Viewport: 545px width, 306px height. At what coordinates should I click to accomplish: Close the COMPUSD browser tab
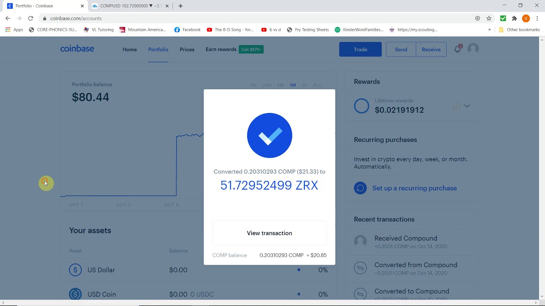click(x=167, y=6)
